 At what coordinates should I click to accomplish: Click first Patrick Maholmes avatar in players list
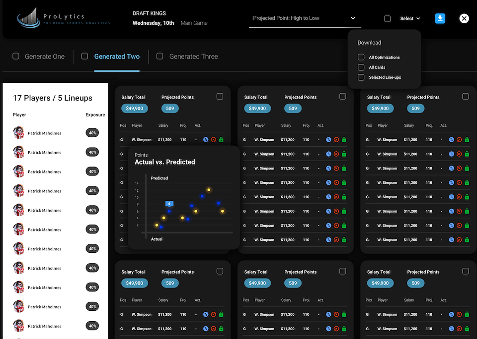pyautogui.click(x=18, y=133)
